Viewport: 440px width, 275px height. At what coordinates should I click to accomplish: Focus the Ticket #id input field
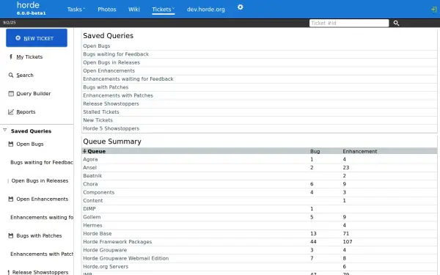point(349,23)
